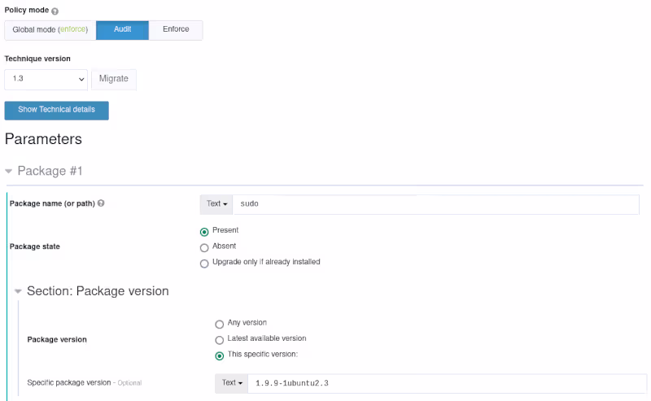Select Latest available version option

(219, 339)
